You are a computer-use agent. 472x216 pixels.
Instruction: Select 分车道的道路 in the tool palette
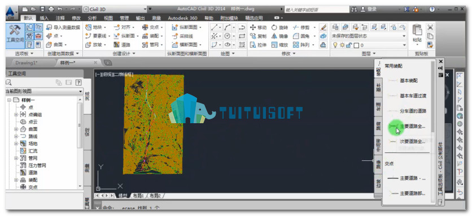pos(408,111)
